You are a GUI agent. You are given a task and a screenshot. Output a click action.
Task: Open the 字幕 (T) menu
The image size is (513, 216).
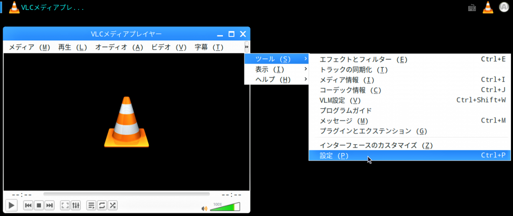click(x=209, y=47)
